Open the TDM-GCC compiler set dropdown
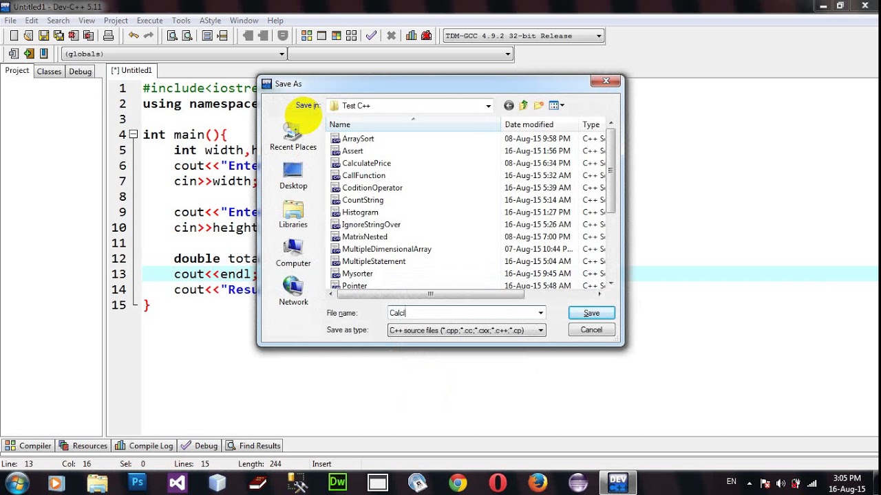 pos(599,36)
